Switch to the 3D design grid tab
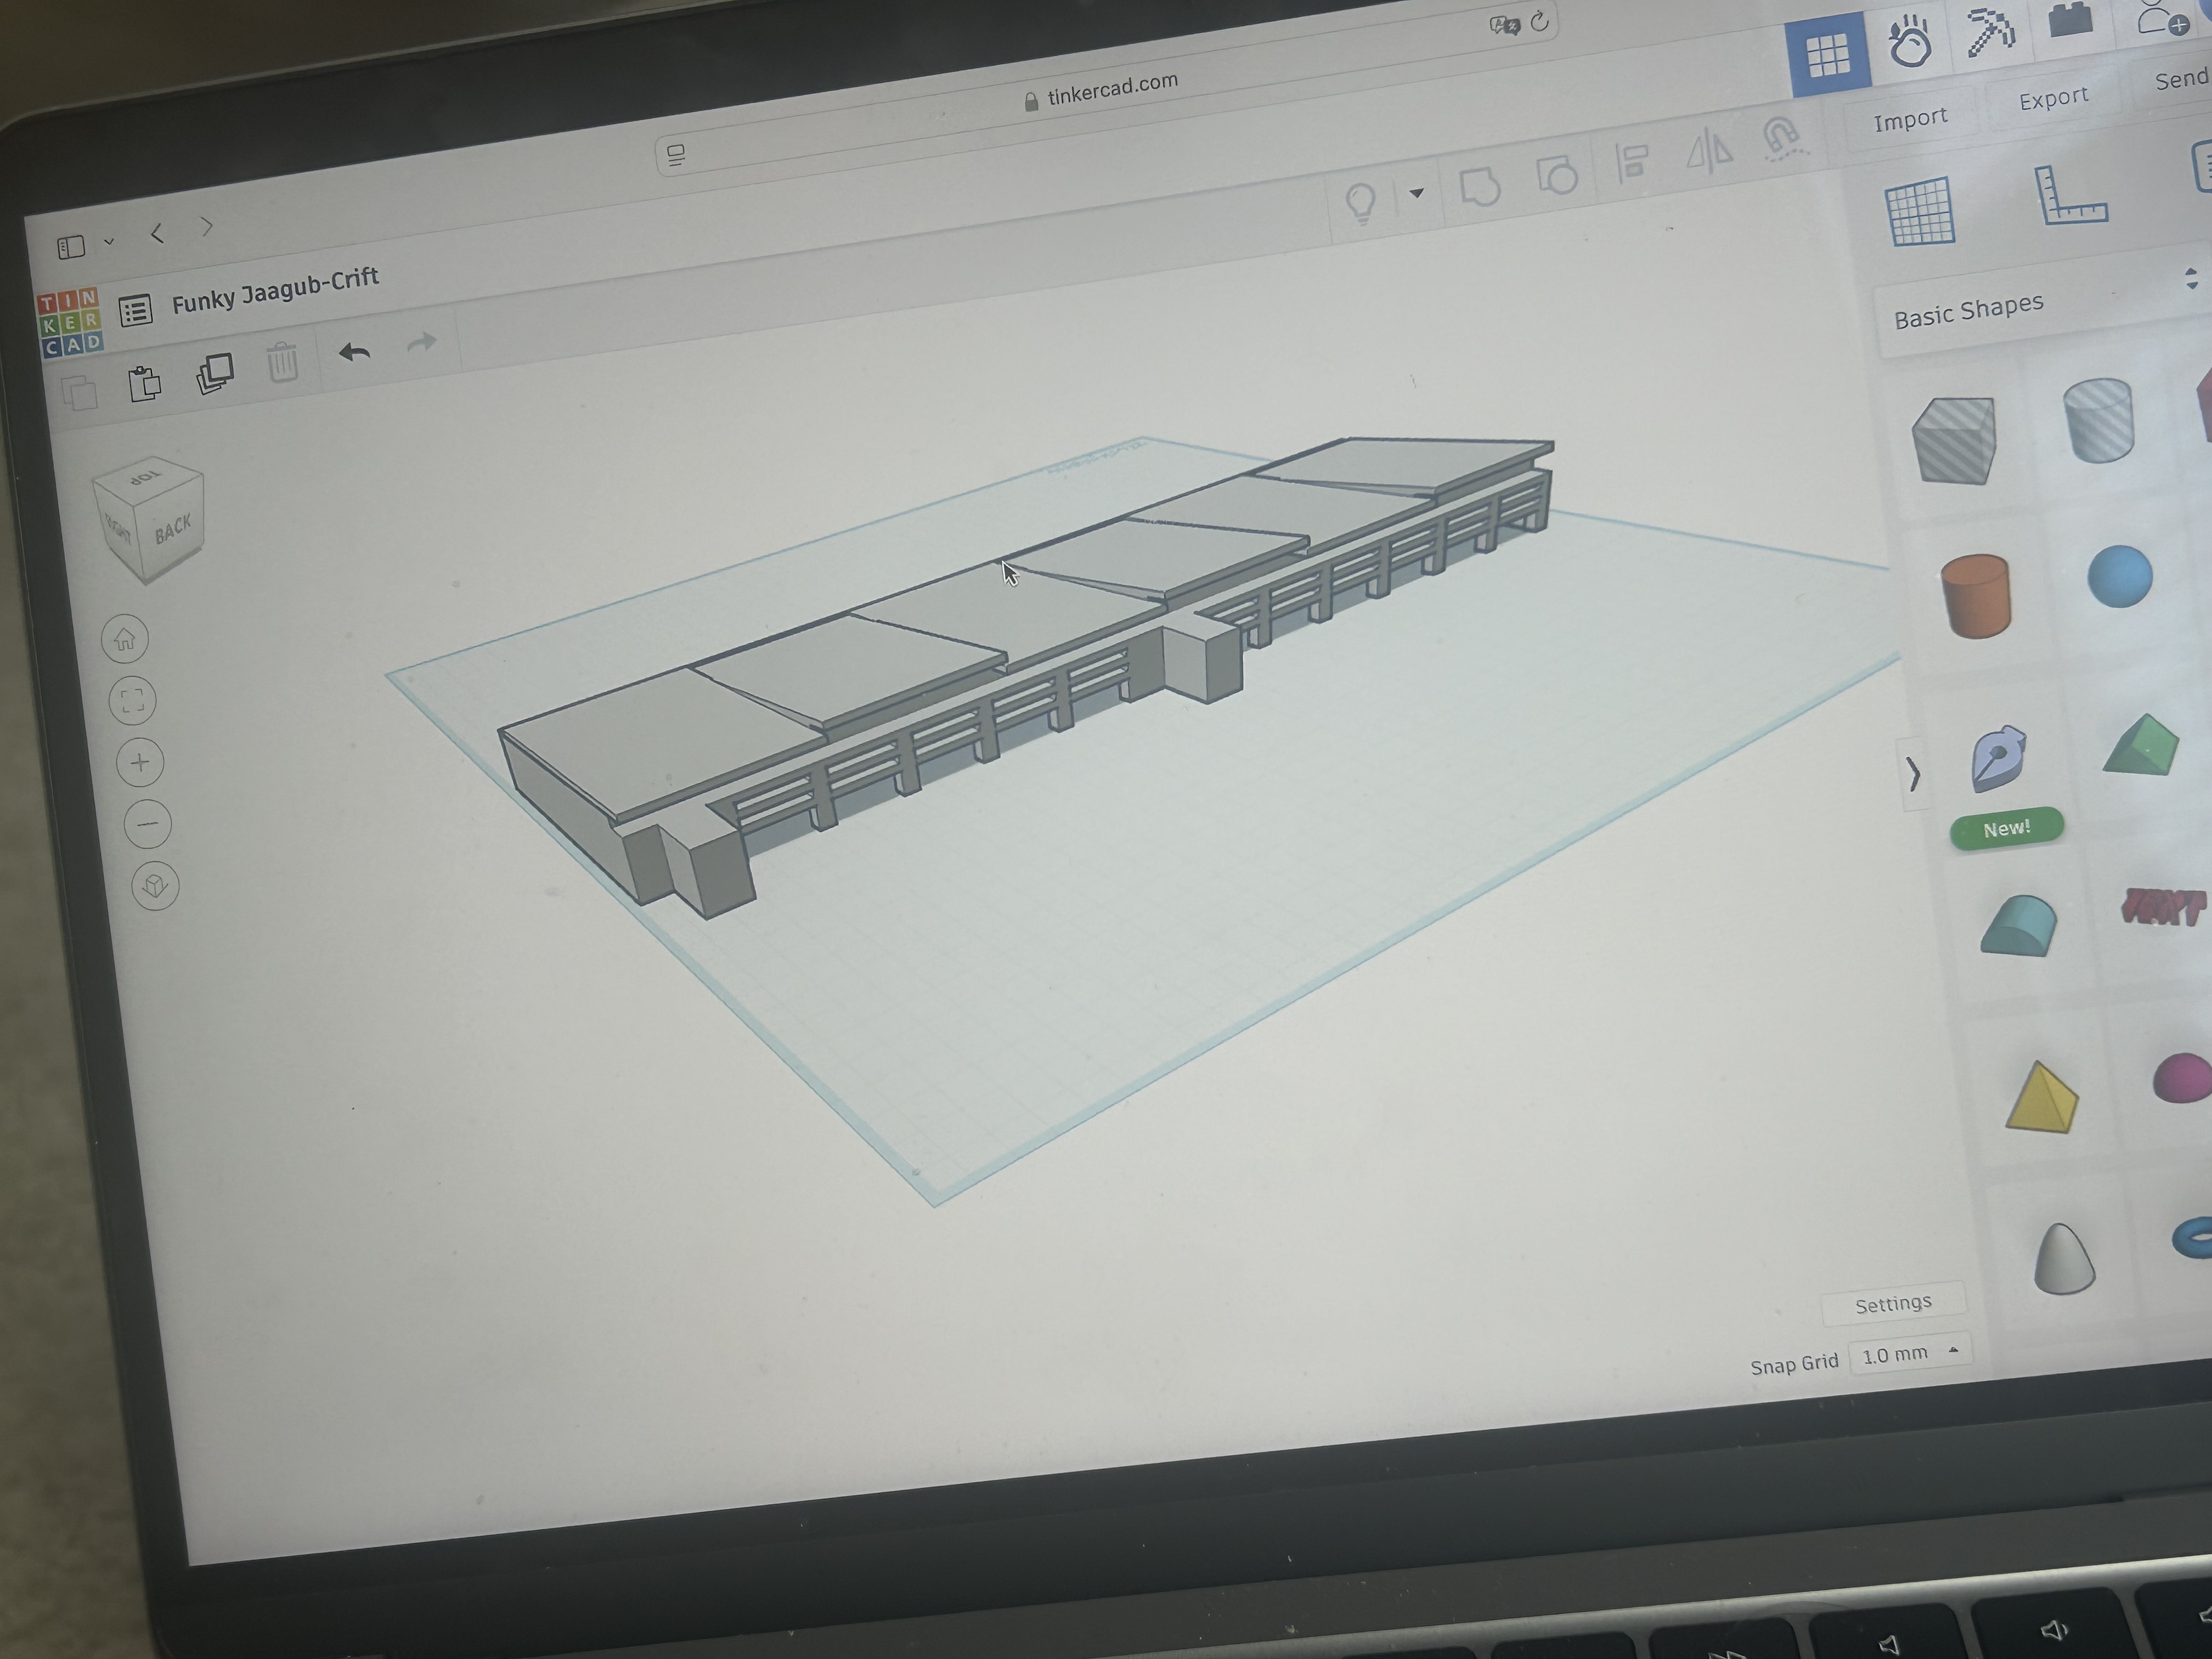The image size is (2212, 1659). pyautogui.click(x=1827, y=55)
